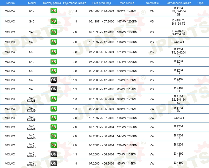The image size is (209, 168).
Task: Click the Model column header
Action: [x=32, y=3]
